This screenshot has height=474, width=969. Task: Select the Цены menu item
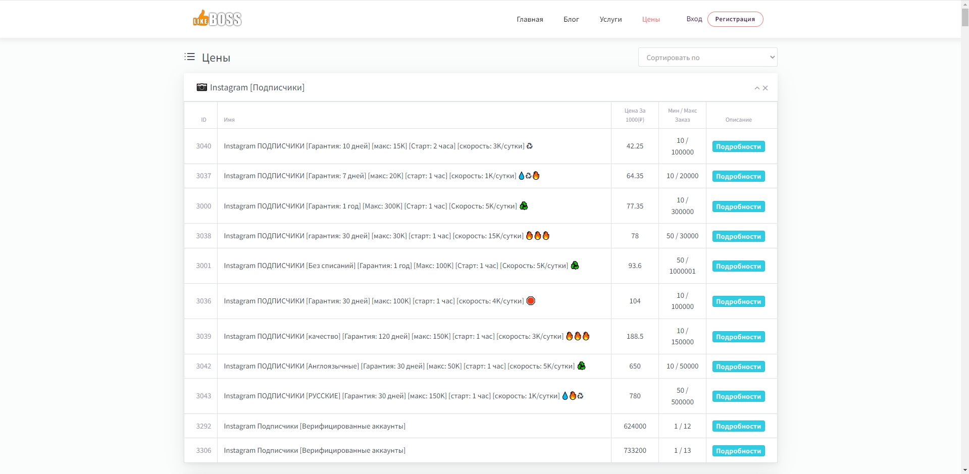[x=651, y=19]
